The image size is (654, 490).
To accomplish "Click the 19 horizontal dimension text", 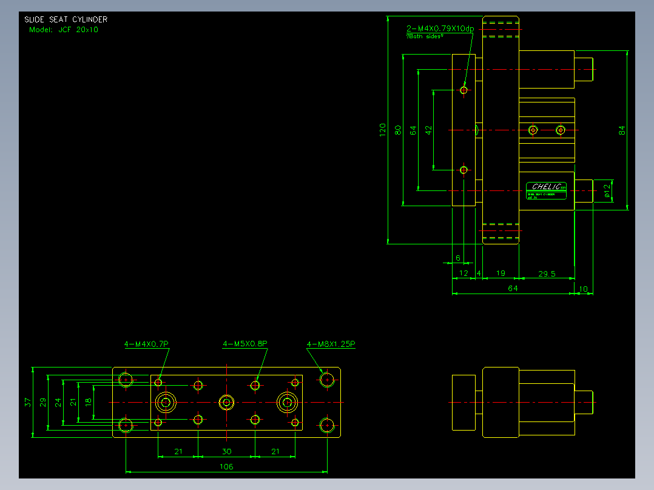I will tap(501, 273).
